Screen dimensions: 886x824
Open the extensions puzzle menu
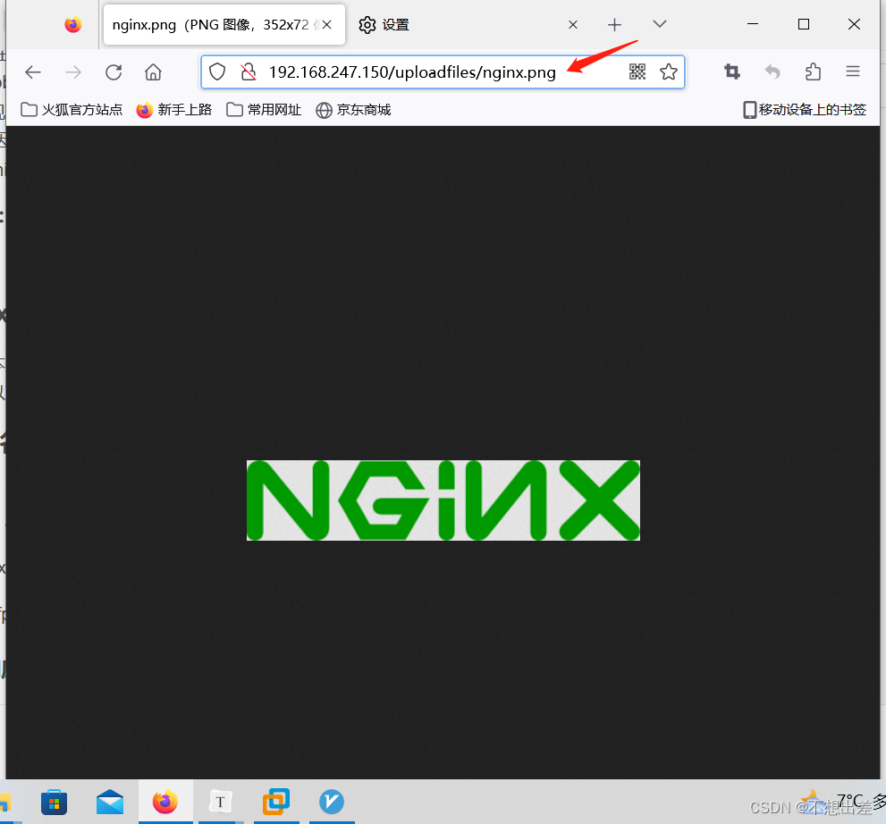coord(813,71)
